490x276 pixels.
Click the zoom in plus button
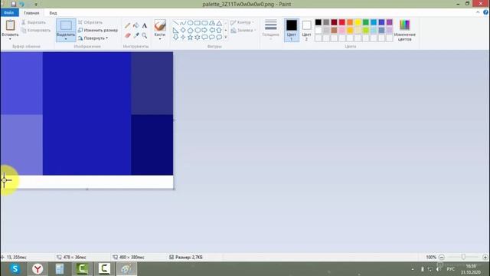485,258
